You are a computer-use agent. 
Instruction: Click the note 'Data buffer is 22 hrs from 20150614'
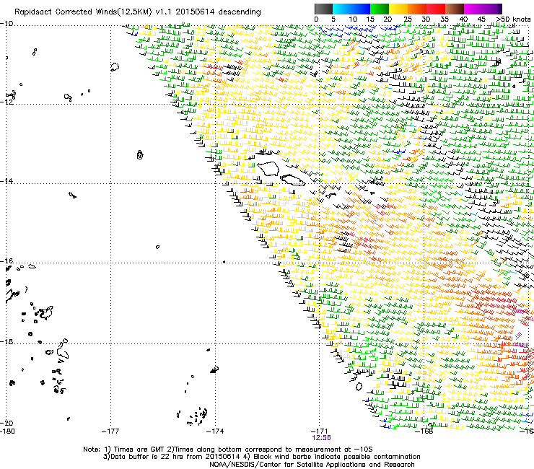(175, 457)
